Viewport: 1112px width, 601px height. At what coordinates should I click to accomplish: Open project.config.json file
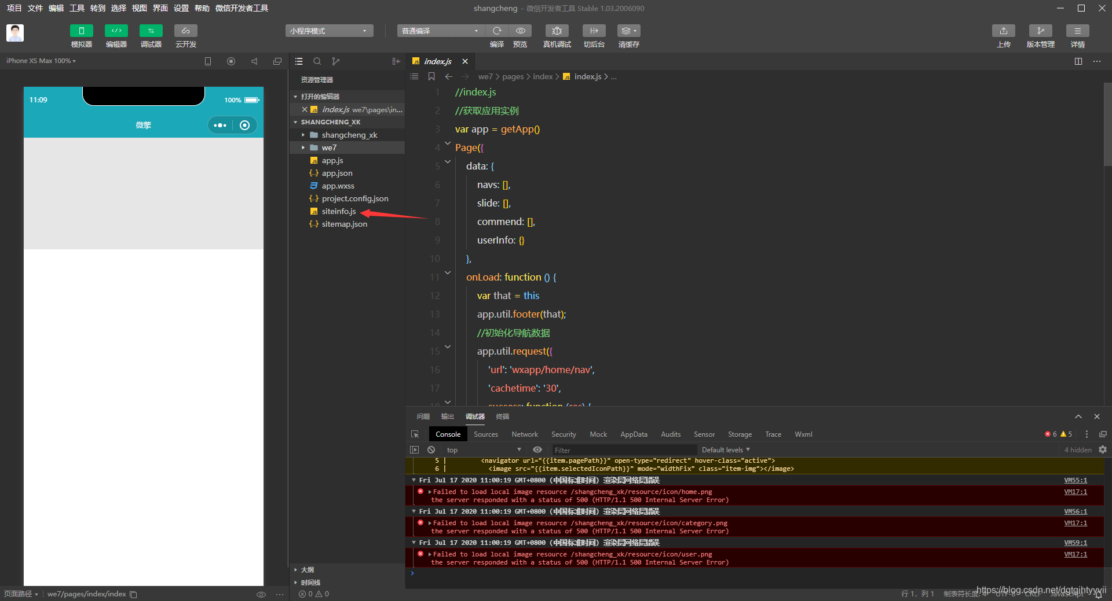(355, 198)
